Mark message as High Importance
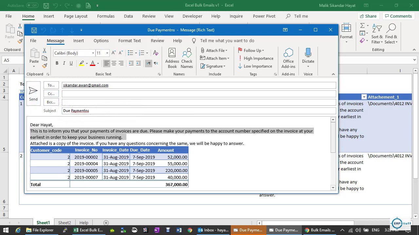Screen dimensions: 419x235 click(256, 58)
